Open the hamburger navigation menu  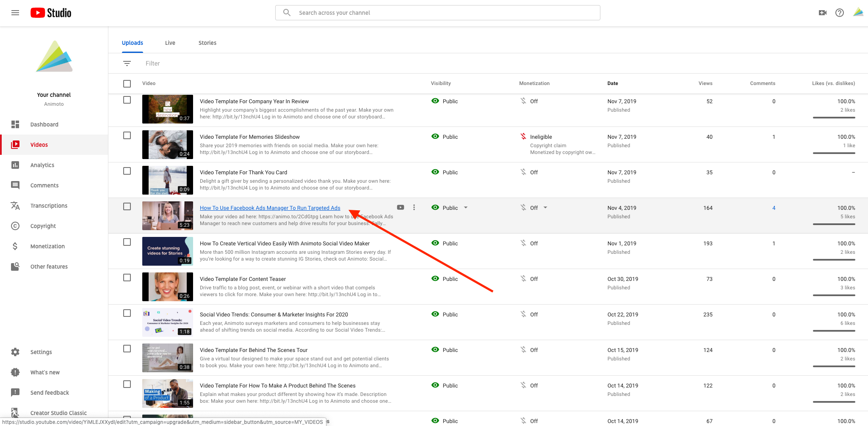tap(15, 13)
